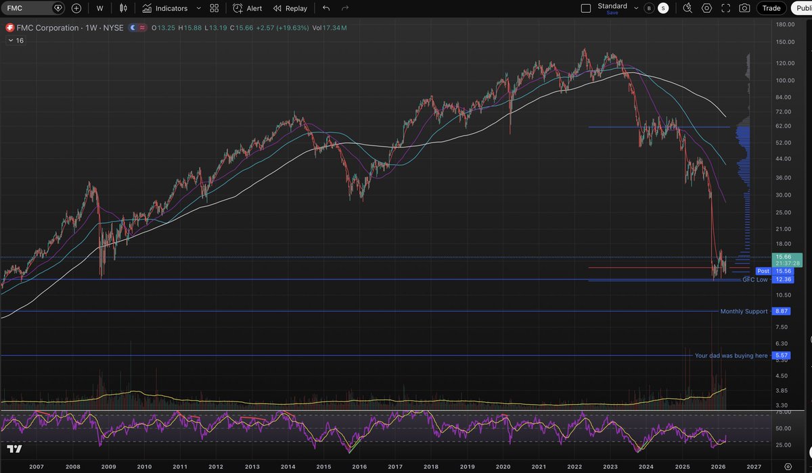812x473 pixels.
Task: Click the high price value H15.88
Action: tap(191, 28)
